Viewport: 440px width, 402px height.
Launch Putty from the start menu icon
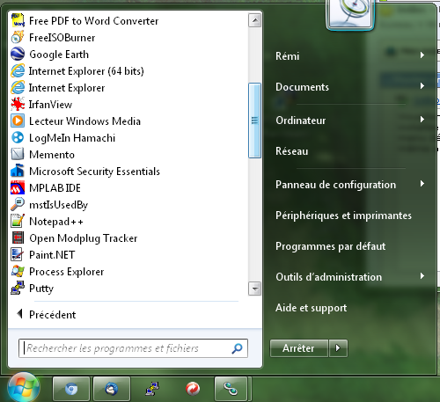coord(18,289)
